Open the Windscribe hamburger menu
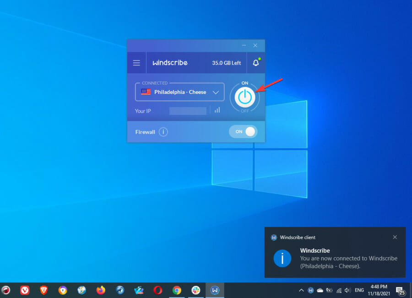 coord(136,63)
